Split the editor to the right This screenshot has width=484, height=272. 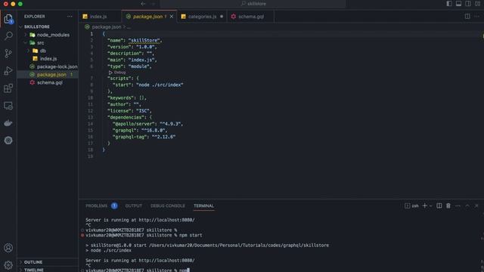click(467, 17)
